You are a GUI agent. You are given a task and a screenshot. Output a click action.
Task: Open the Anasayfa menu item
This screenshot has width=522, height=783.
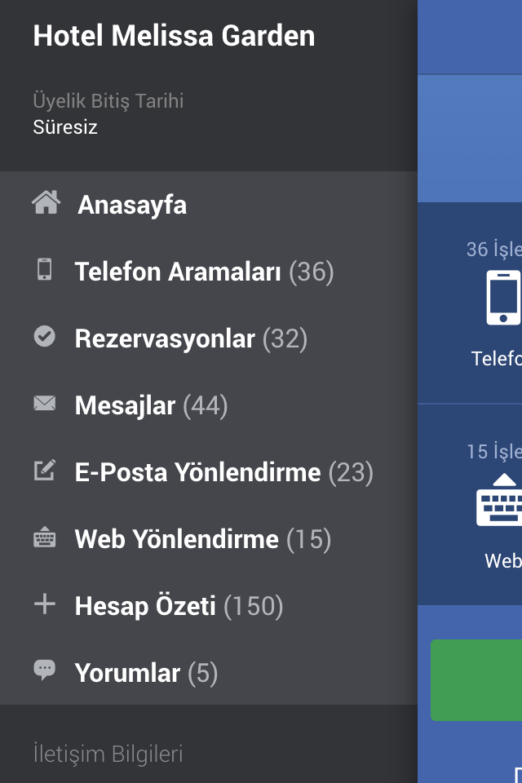pyautogui.click(x=208, y=205)
